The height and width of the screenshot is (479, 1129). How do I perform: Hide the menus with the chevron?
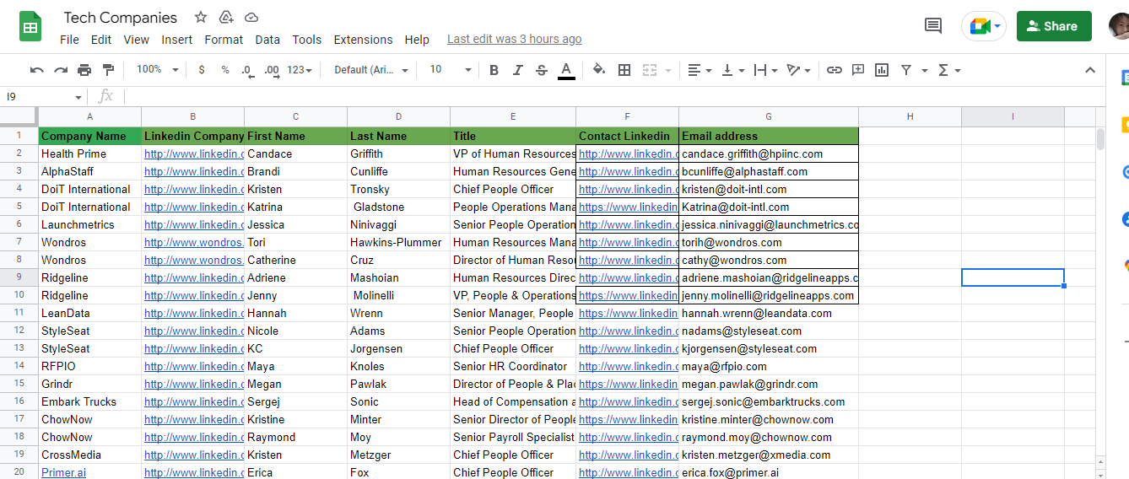coord(1090,70)
